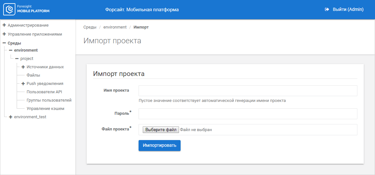Click into the Имя проекта field
The height and width of the screenshot is (175, 375).
248,91
